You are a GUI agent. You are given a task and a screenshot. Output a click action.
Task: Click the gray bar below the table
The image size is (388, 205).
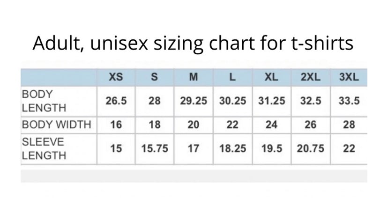point(194,176)
